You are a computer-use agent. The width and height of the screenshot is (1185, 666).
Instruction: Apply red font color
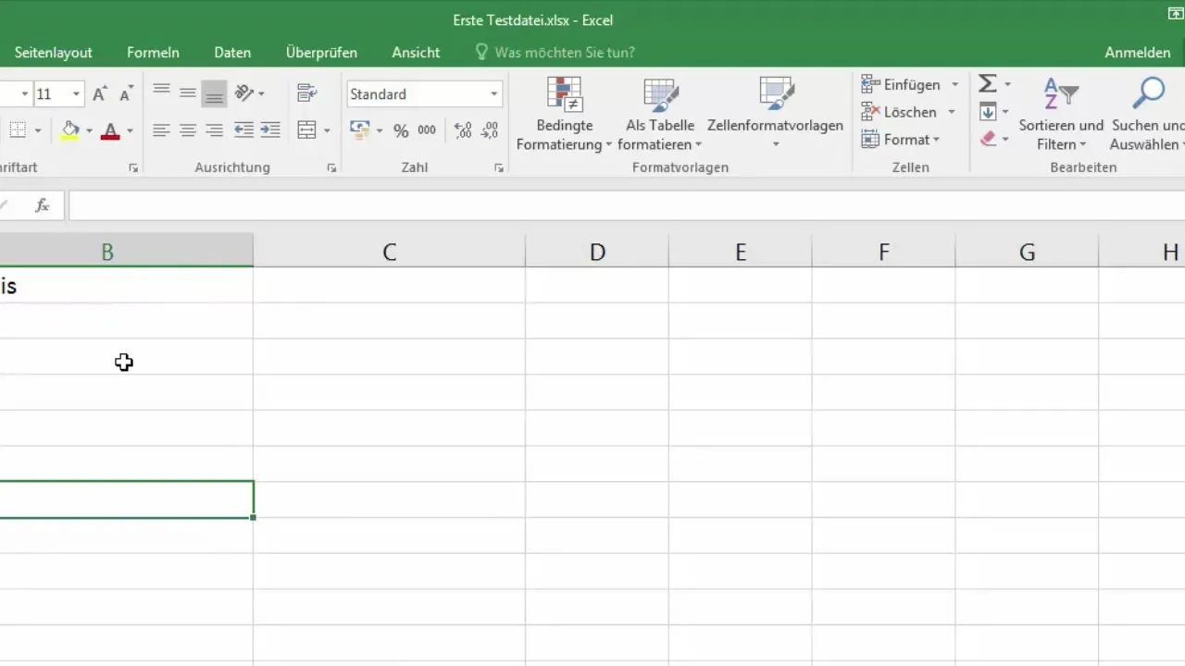[110, 130]
